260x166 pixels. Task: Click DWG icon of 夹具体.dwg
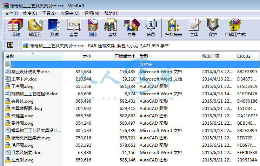(8, 101)
